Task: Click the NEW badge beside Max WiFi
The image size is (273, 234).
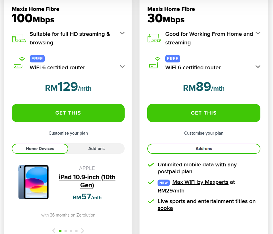Action: [164, 182]
